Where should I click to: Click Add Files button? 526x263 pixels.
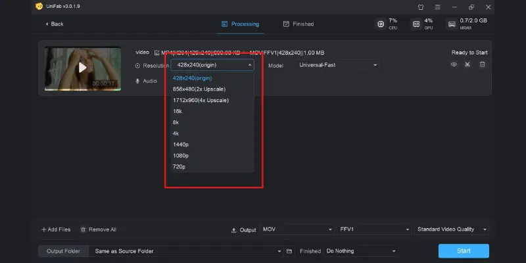(56, 229)
